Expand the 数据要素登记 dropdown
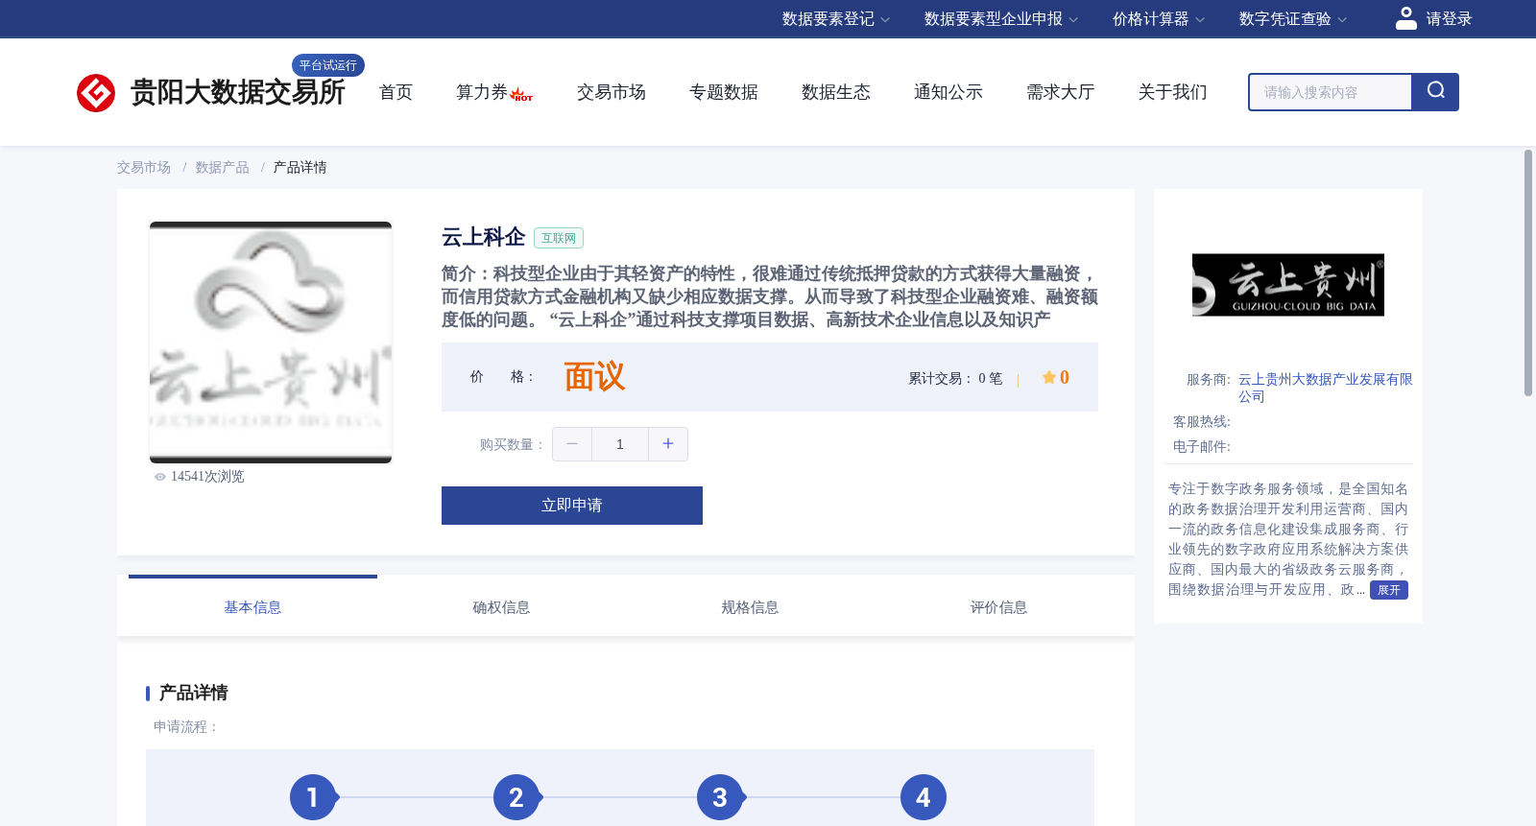The height and width of the screenshot is (826, 1536). [x=835, y=19]
